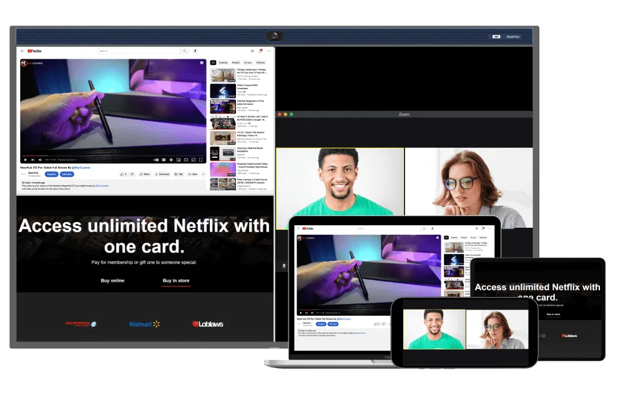618x395 pixels.
Task: Toggle autoplay switch in large display player
Action: pyautogui.click(x=156, y=160)
